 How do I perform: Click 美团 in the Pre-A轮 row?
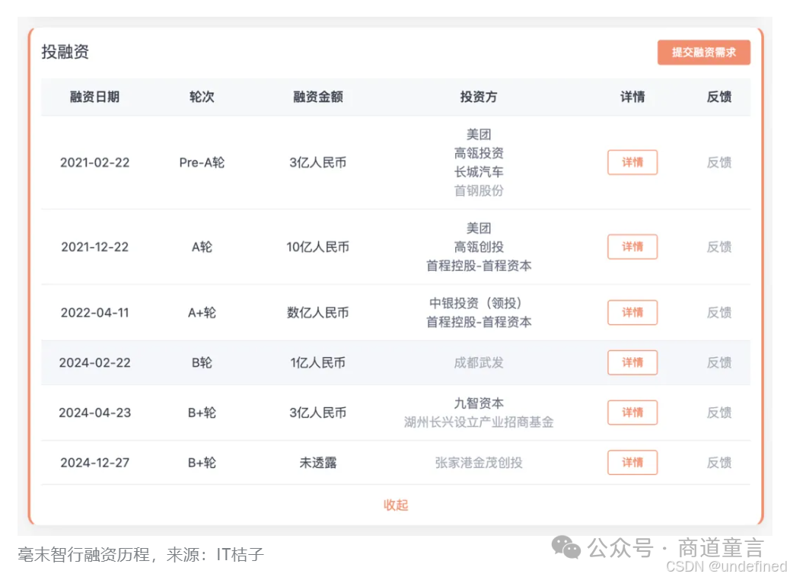[x=479, y=135]
